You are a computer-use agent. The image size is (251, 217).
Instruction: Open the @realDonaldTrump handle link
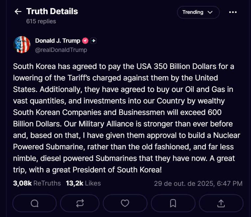(61, 50)
